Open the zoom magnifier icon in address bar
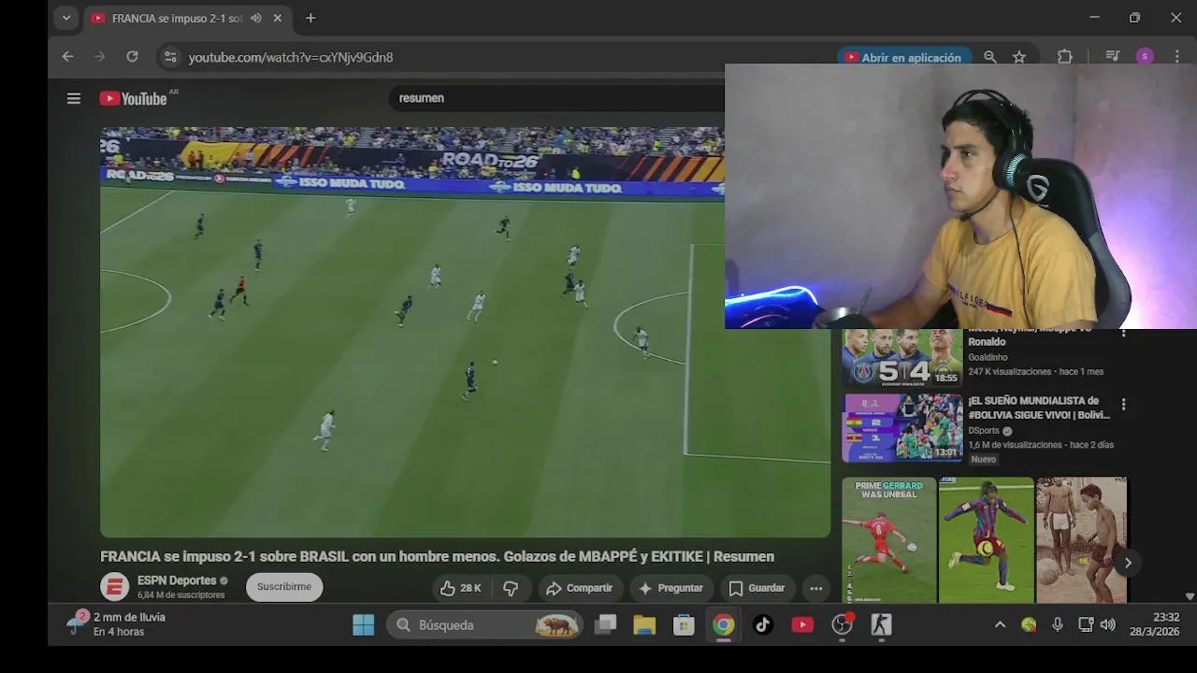This screenshot has width=1197, height=673. coord(990,57)
